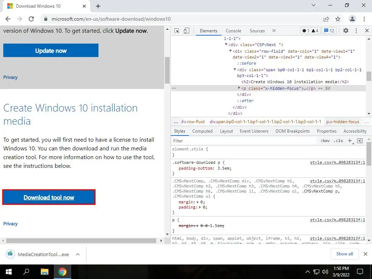Open style.csx link for .software-download p

coord(337,162)
